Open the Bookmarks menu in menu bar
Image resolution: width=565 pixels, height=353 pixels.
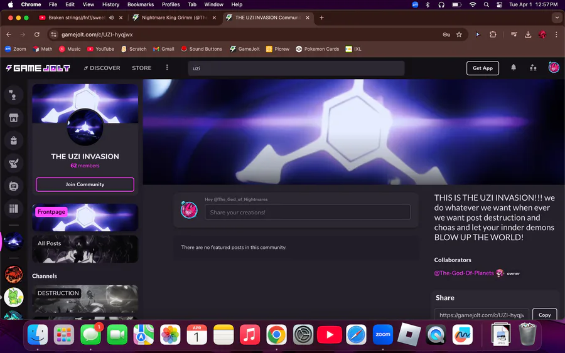[x=141, y=4]
